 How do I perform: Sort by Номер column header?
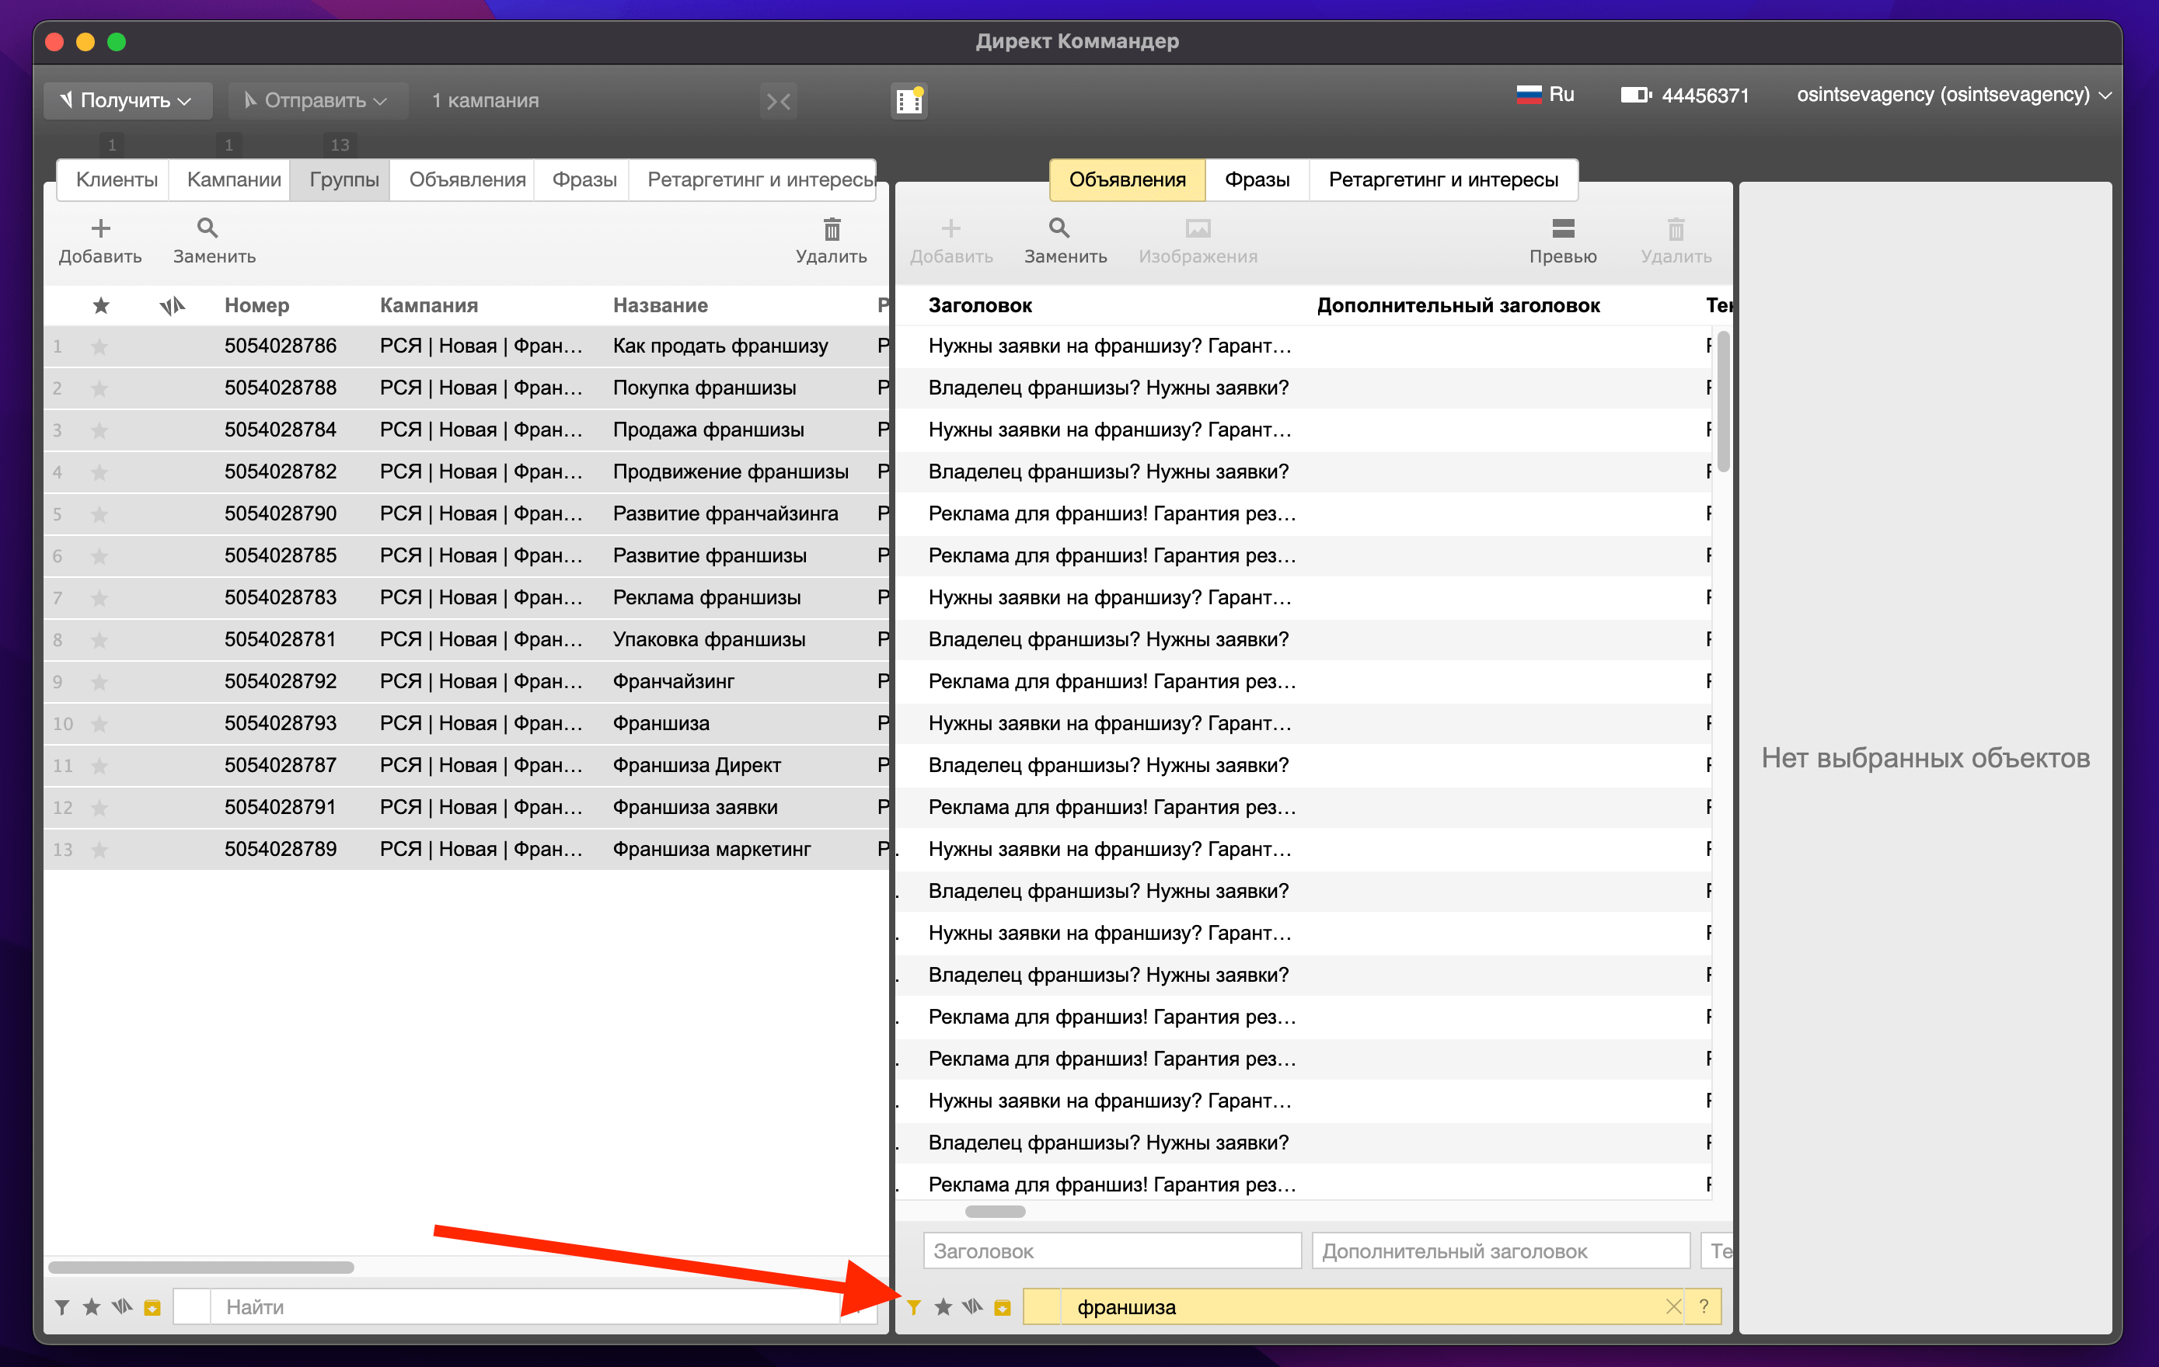point(256,305)
